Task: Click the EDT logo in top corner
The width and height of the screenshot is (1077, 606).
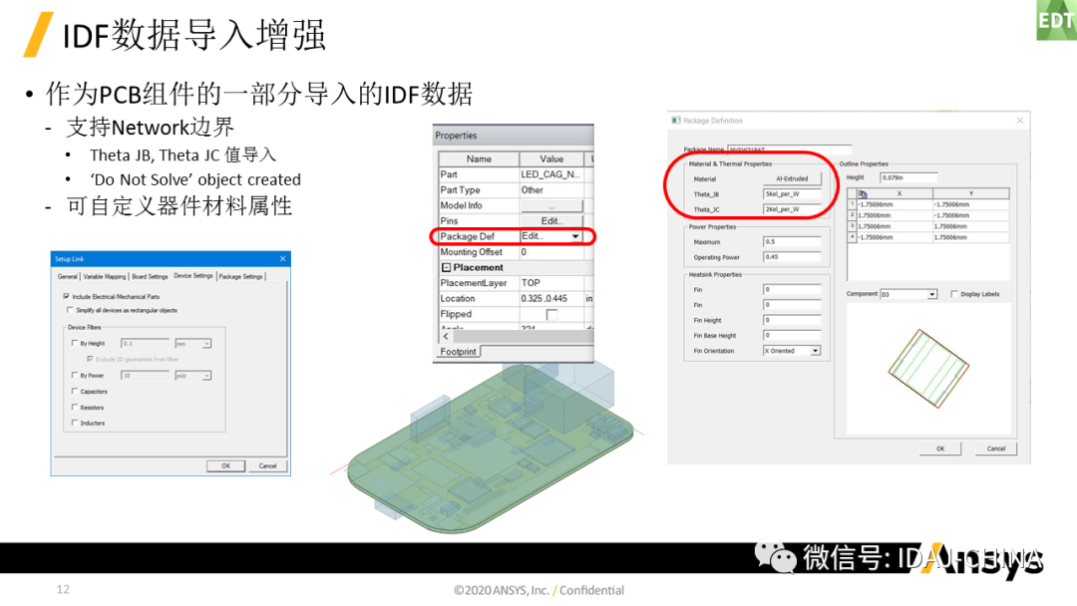Action: coord(1056,20)
